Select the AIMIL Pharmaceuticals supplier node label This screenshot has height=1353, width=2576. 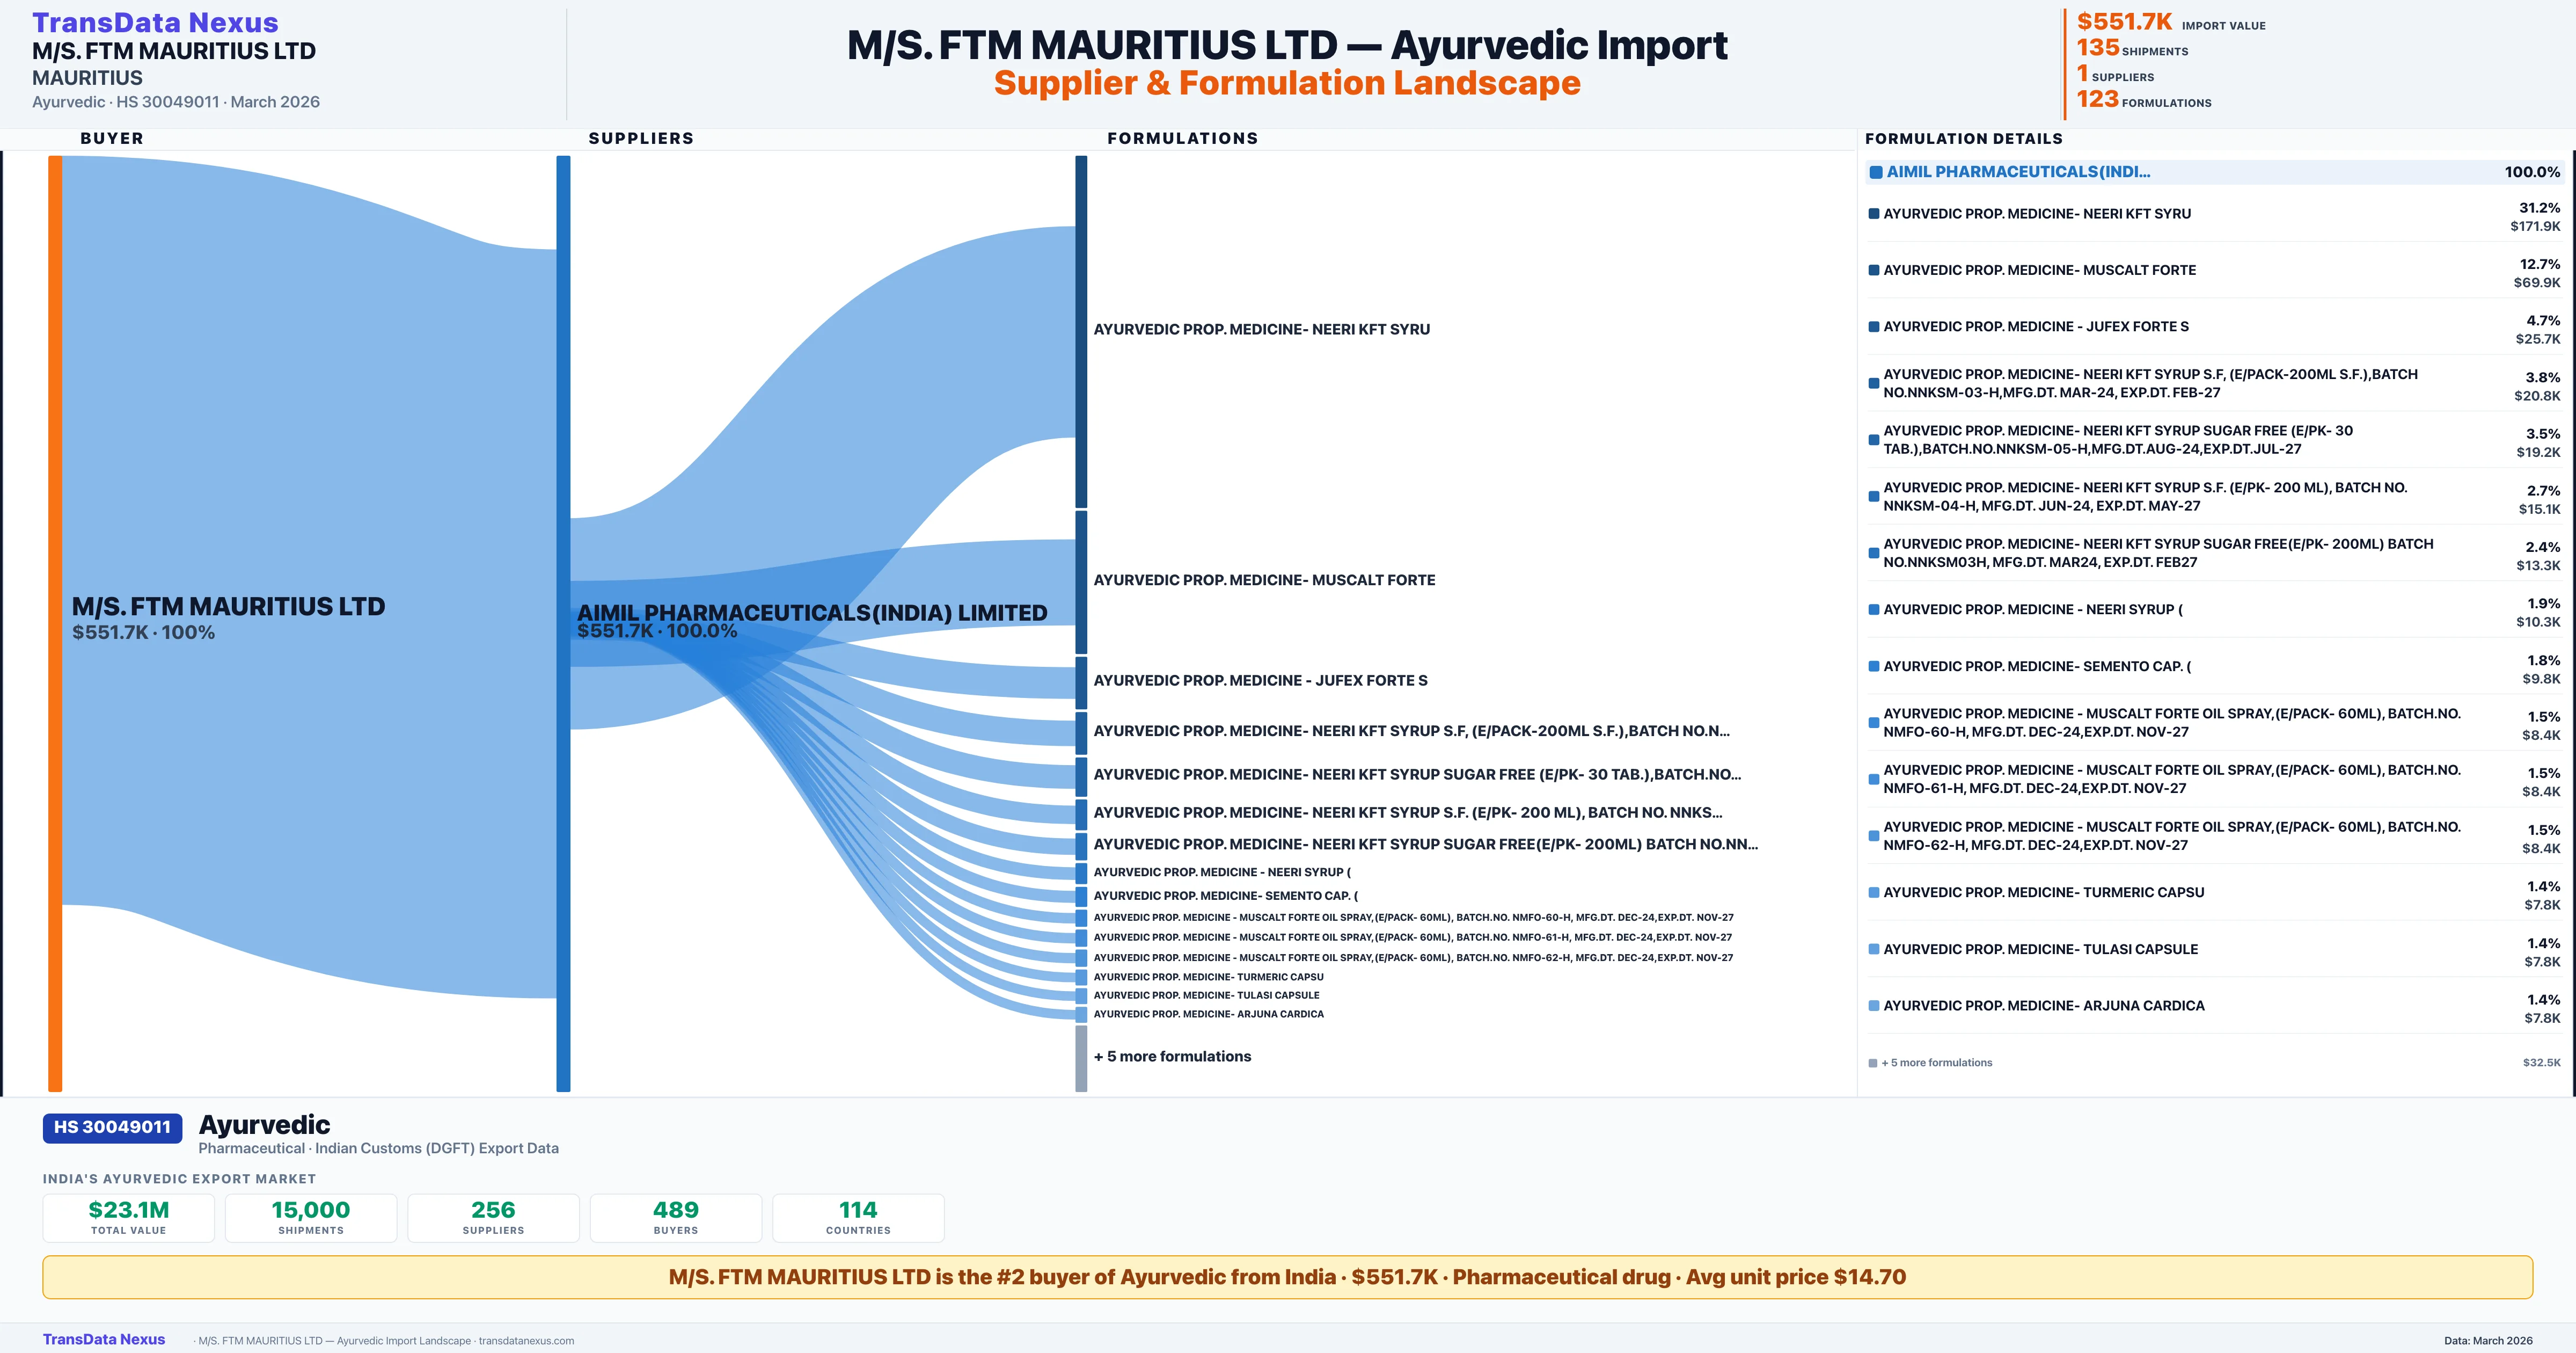[x=811, y=613]
